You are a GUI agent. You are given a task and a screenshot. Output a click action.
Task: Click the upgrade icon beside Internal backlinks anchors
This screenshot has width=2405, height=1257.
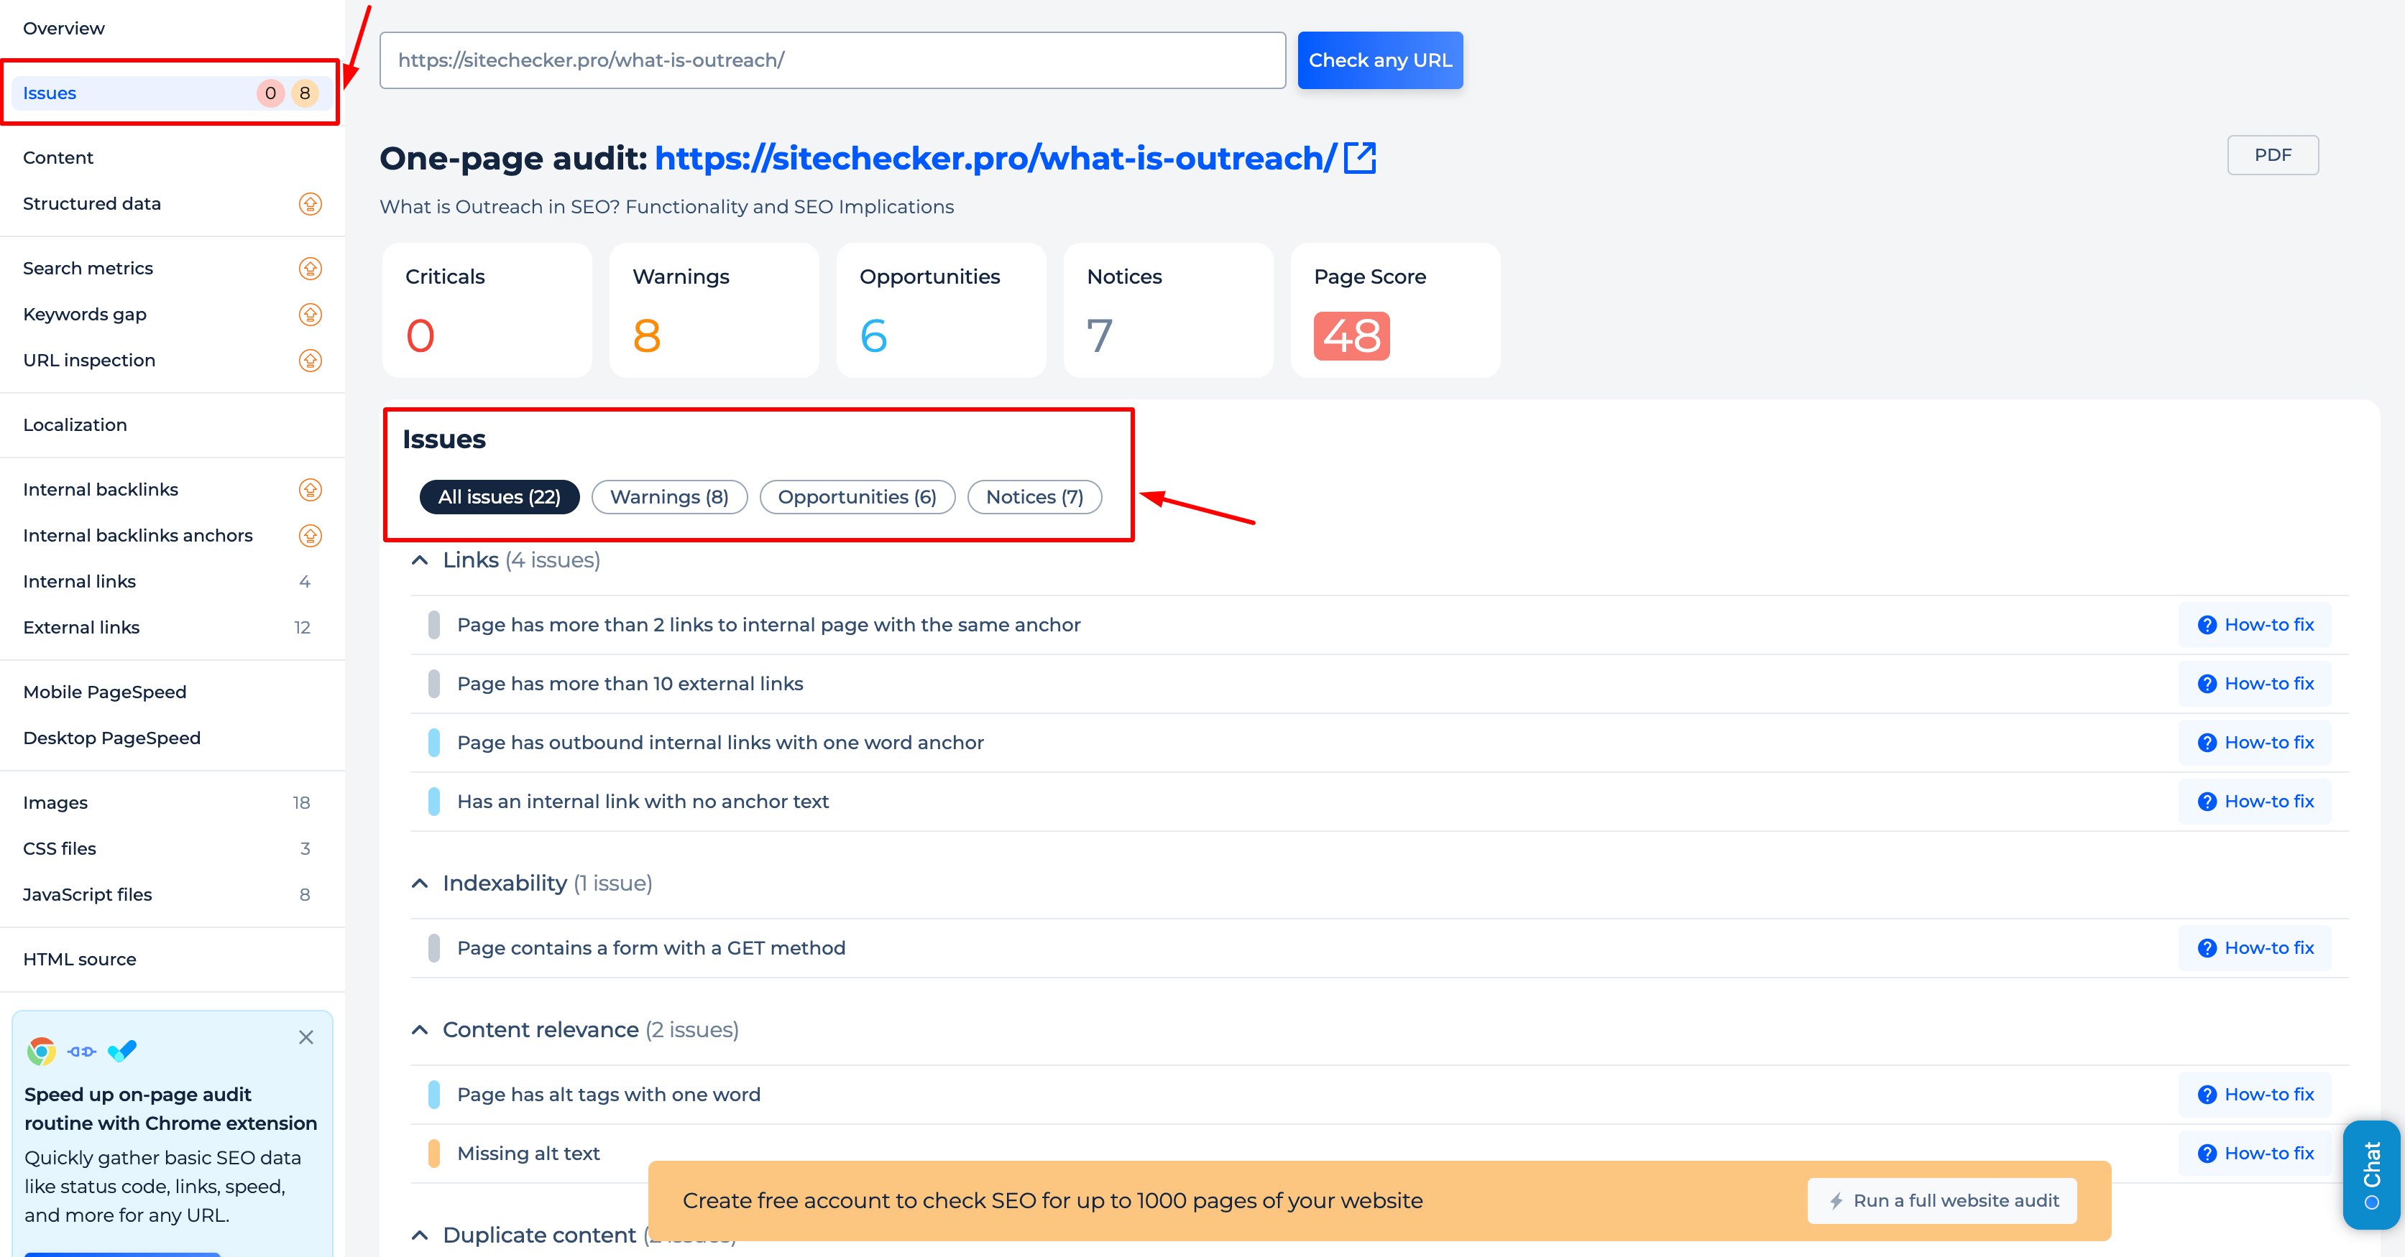point(310,536)
